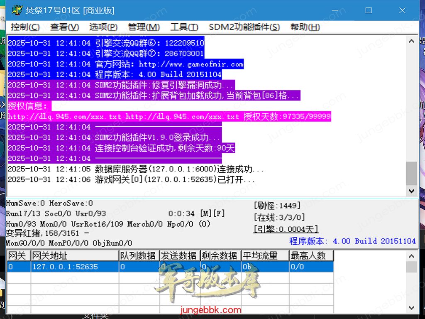The width and height of the screenshot is (425, 319).
Task: Click the log panel scroll-up arrow
Action: coord(411,41)
